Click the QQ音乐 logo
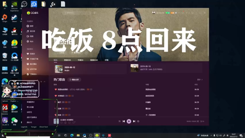 click(32, 13)
